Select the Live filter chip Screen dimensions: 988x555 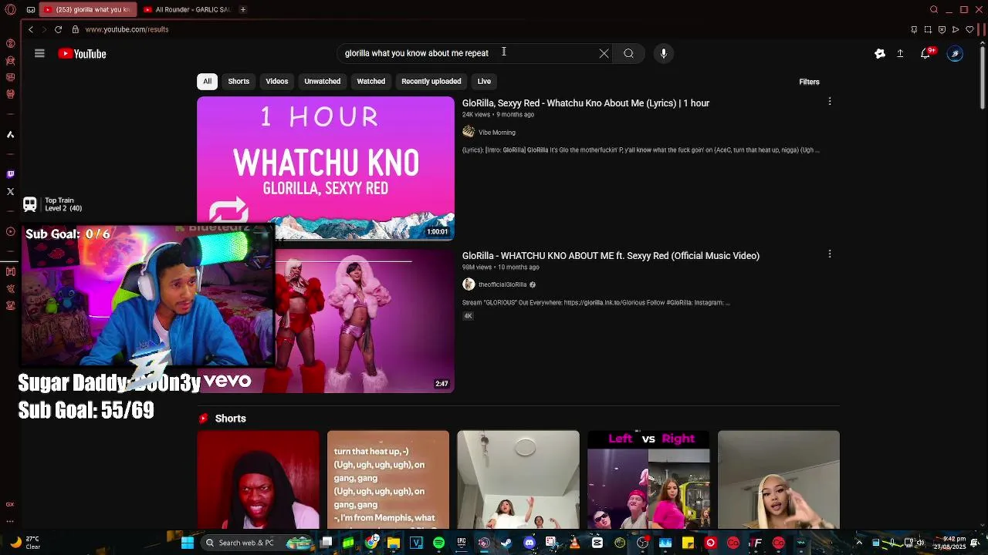coord(484,81)
